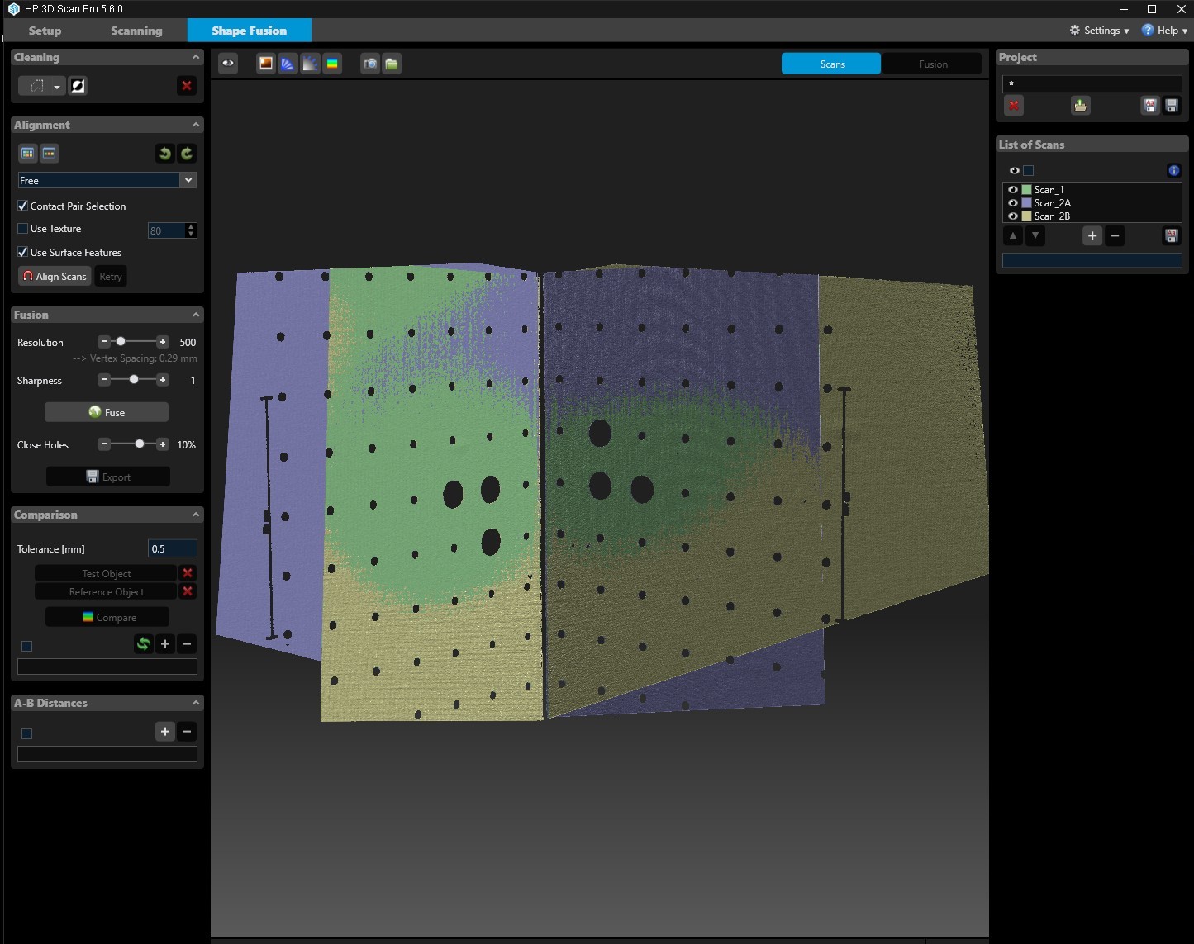Click the green folder icon in viewport toolbar
This screenshot has height=944, width=1194.
392,64
